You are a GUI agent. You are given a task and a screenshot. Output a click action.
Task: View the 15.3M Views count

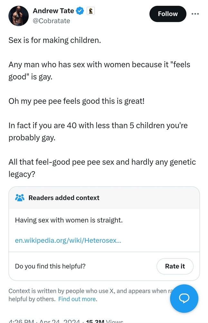pyautogui.click(x=105, y=321)
